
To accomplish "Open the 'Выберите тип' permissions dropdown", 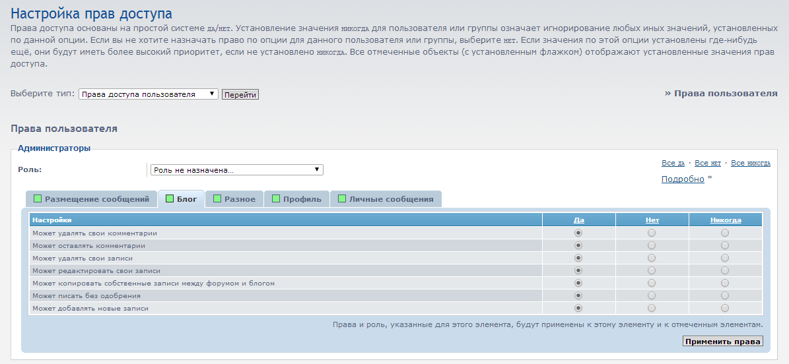I will click(148, 94).
